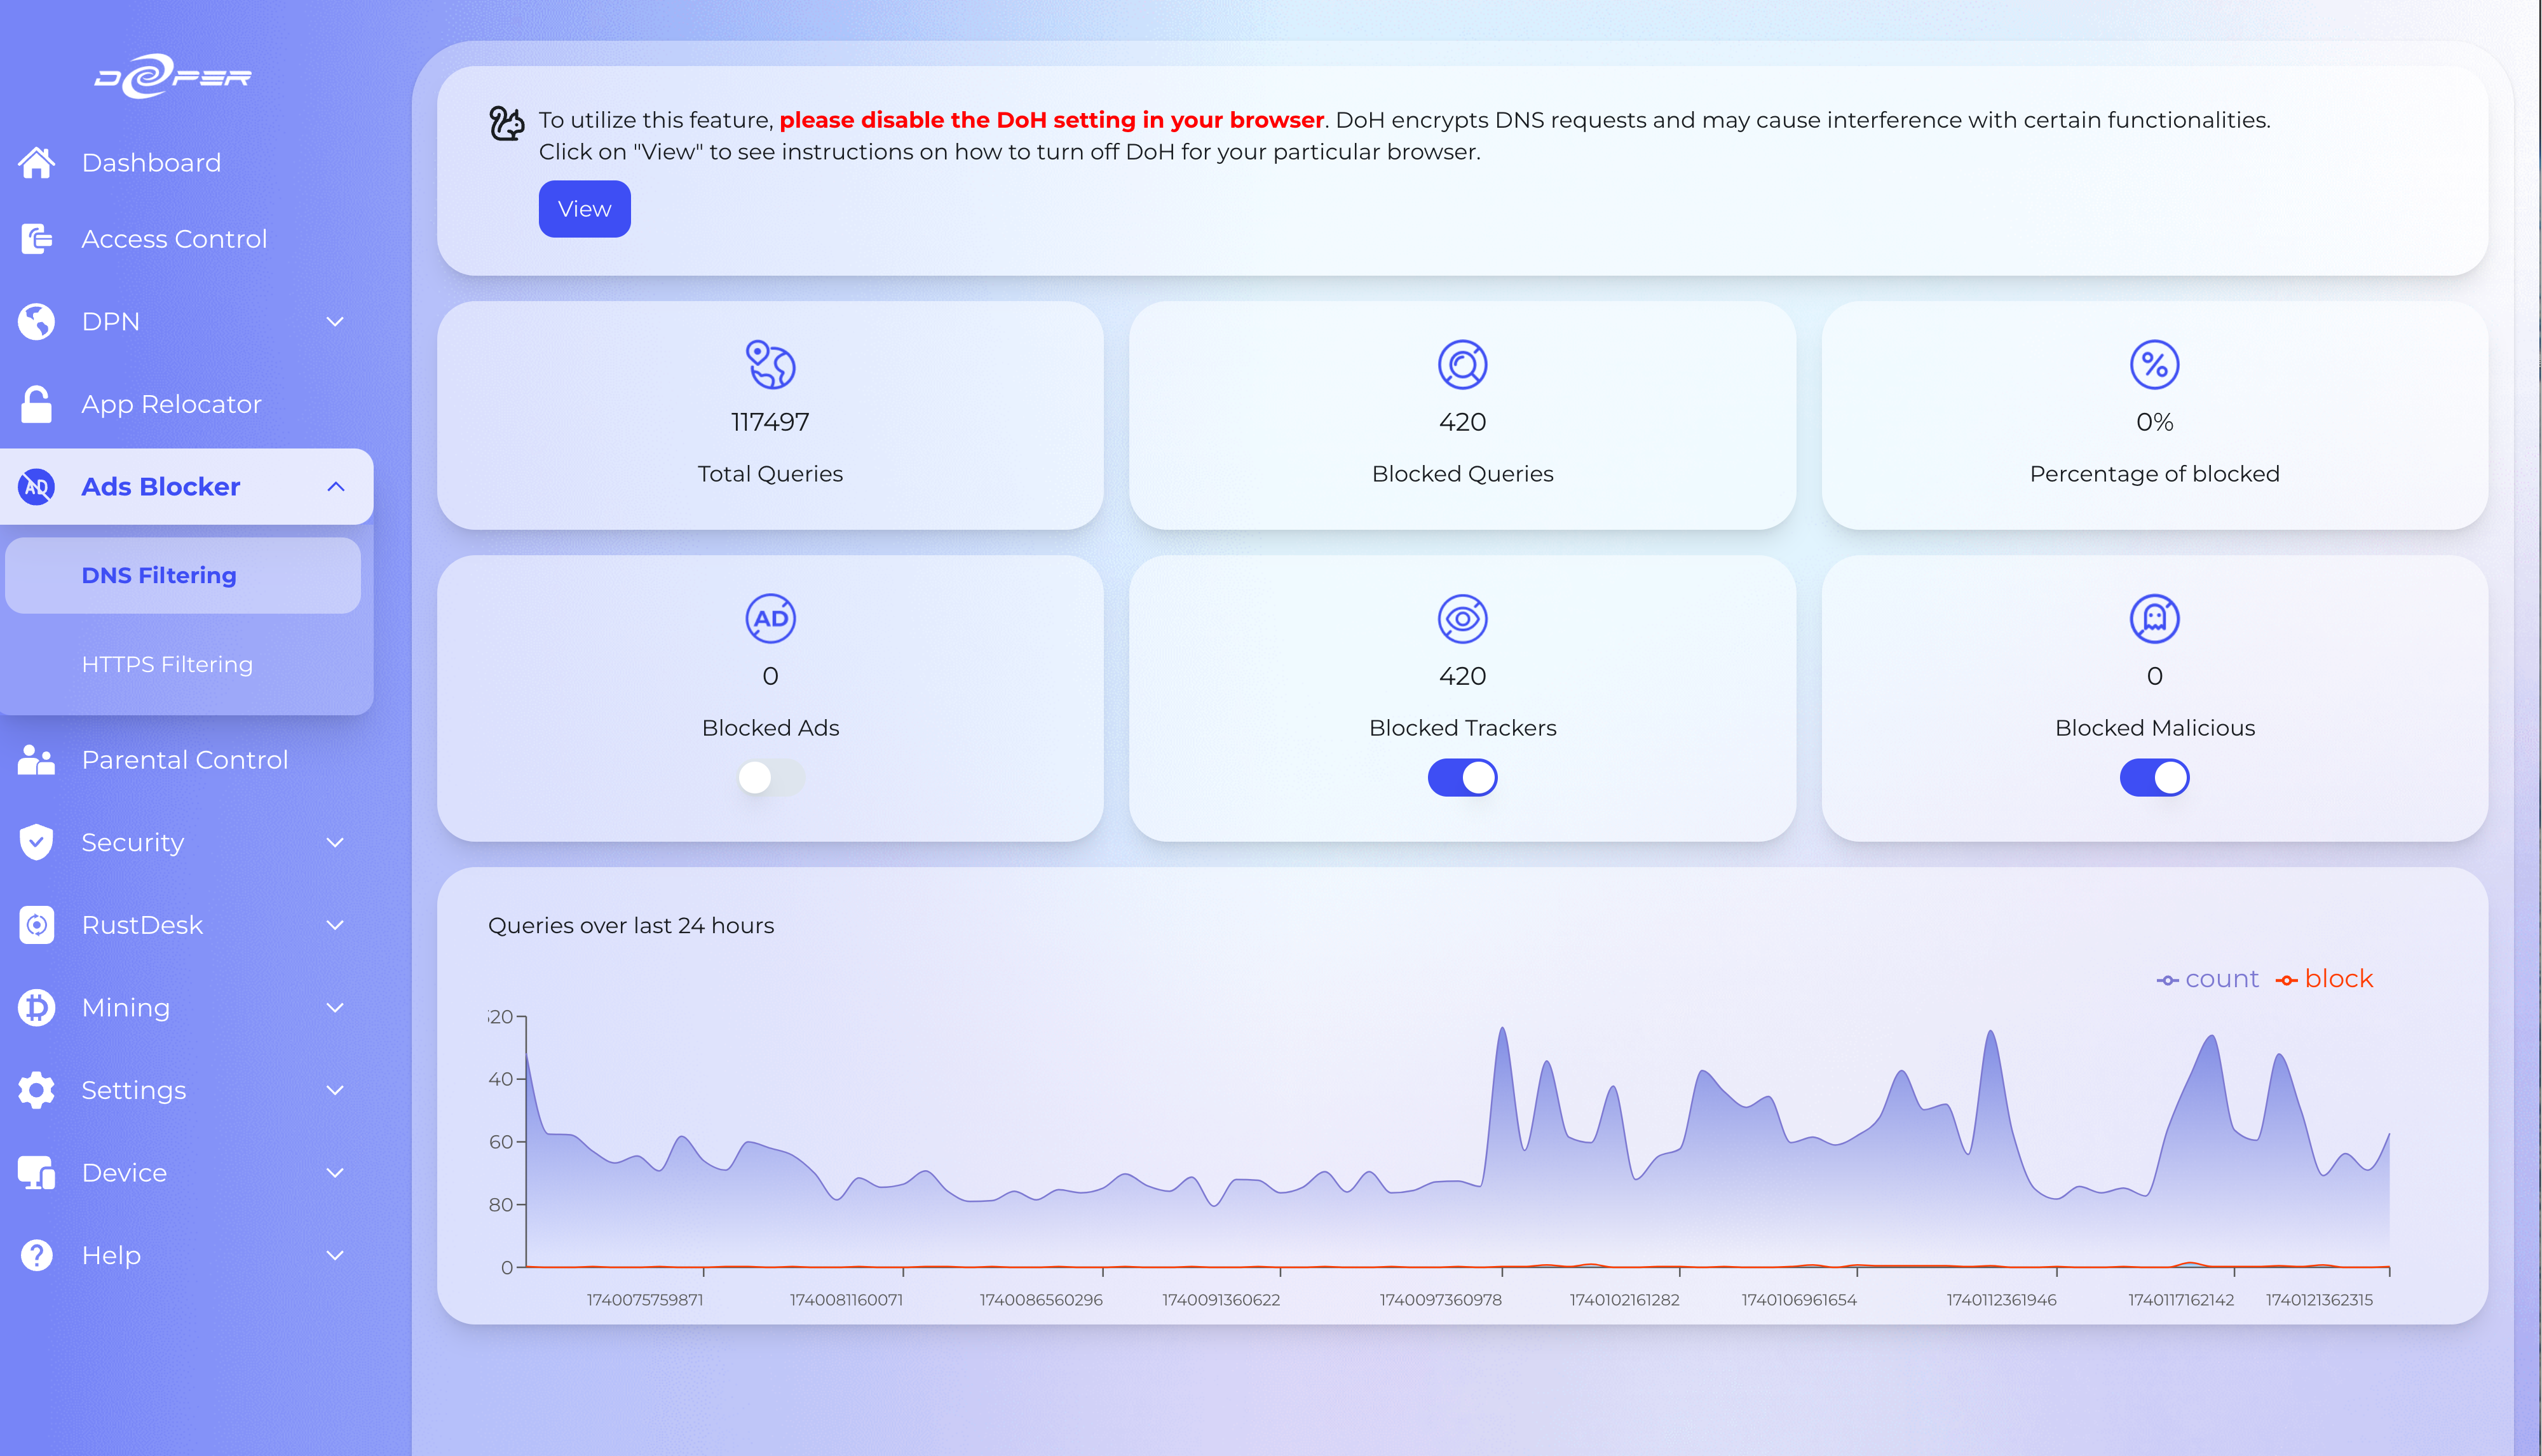This screenshot has width=2542, height=1456.
Task: Click the Deeper logo at top
Action: click(172, 77)
